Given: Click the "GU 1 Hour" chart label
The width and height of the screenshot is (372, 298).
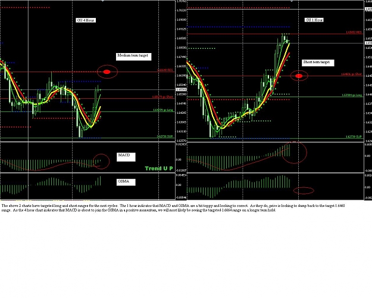Looking at the screenshot, I should click(314, 20).
